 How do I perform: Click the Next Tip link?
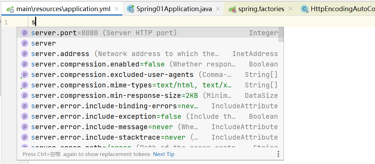coord(164,154)
